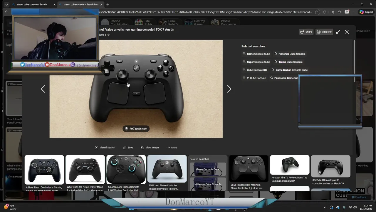Search related 'Game Station Console Cube'

290,70
